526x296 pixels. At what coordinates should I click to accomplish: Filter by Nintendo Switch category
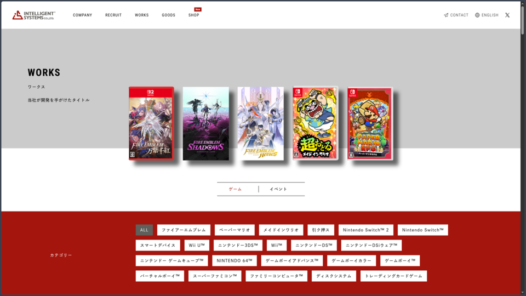(422, 230)
